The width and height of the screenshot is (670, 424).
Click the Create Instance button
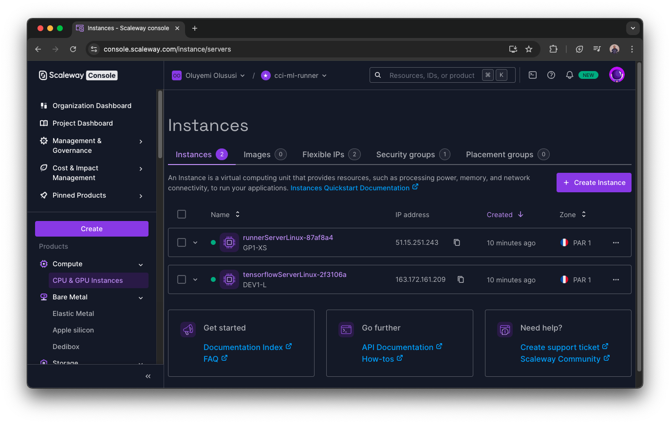(x=594, y=182)
